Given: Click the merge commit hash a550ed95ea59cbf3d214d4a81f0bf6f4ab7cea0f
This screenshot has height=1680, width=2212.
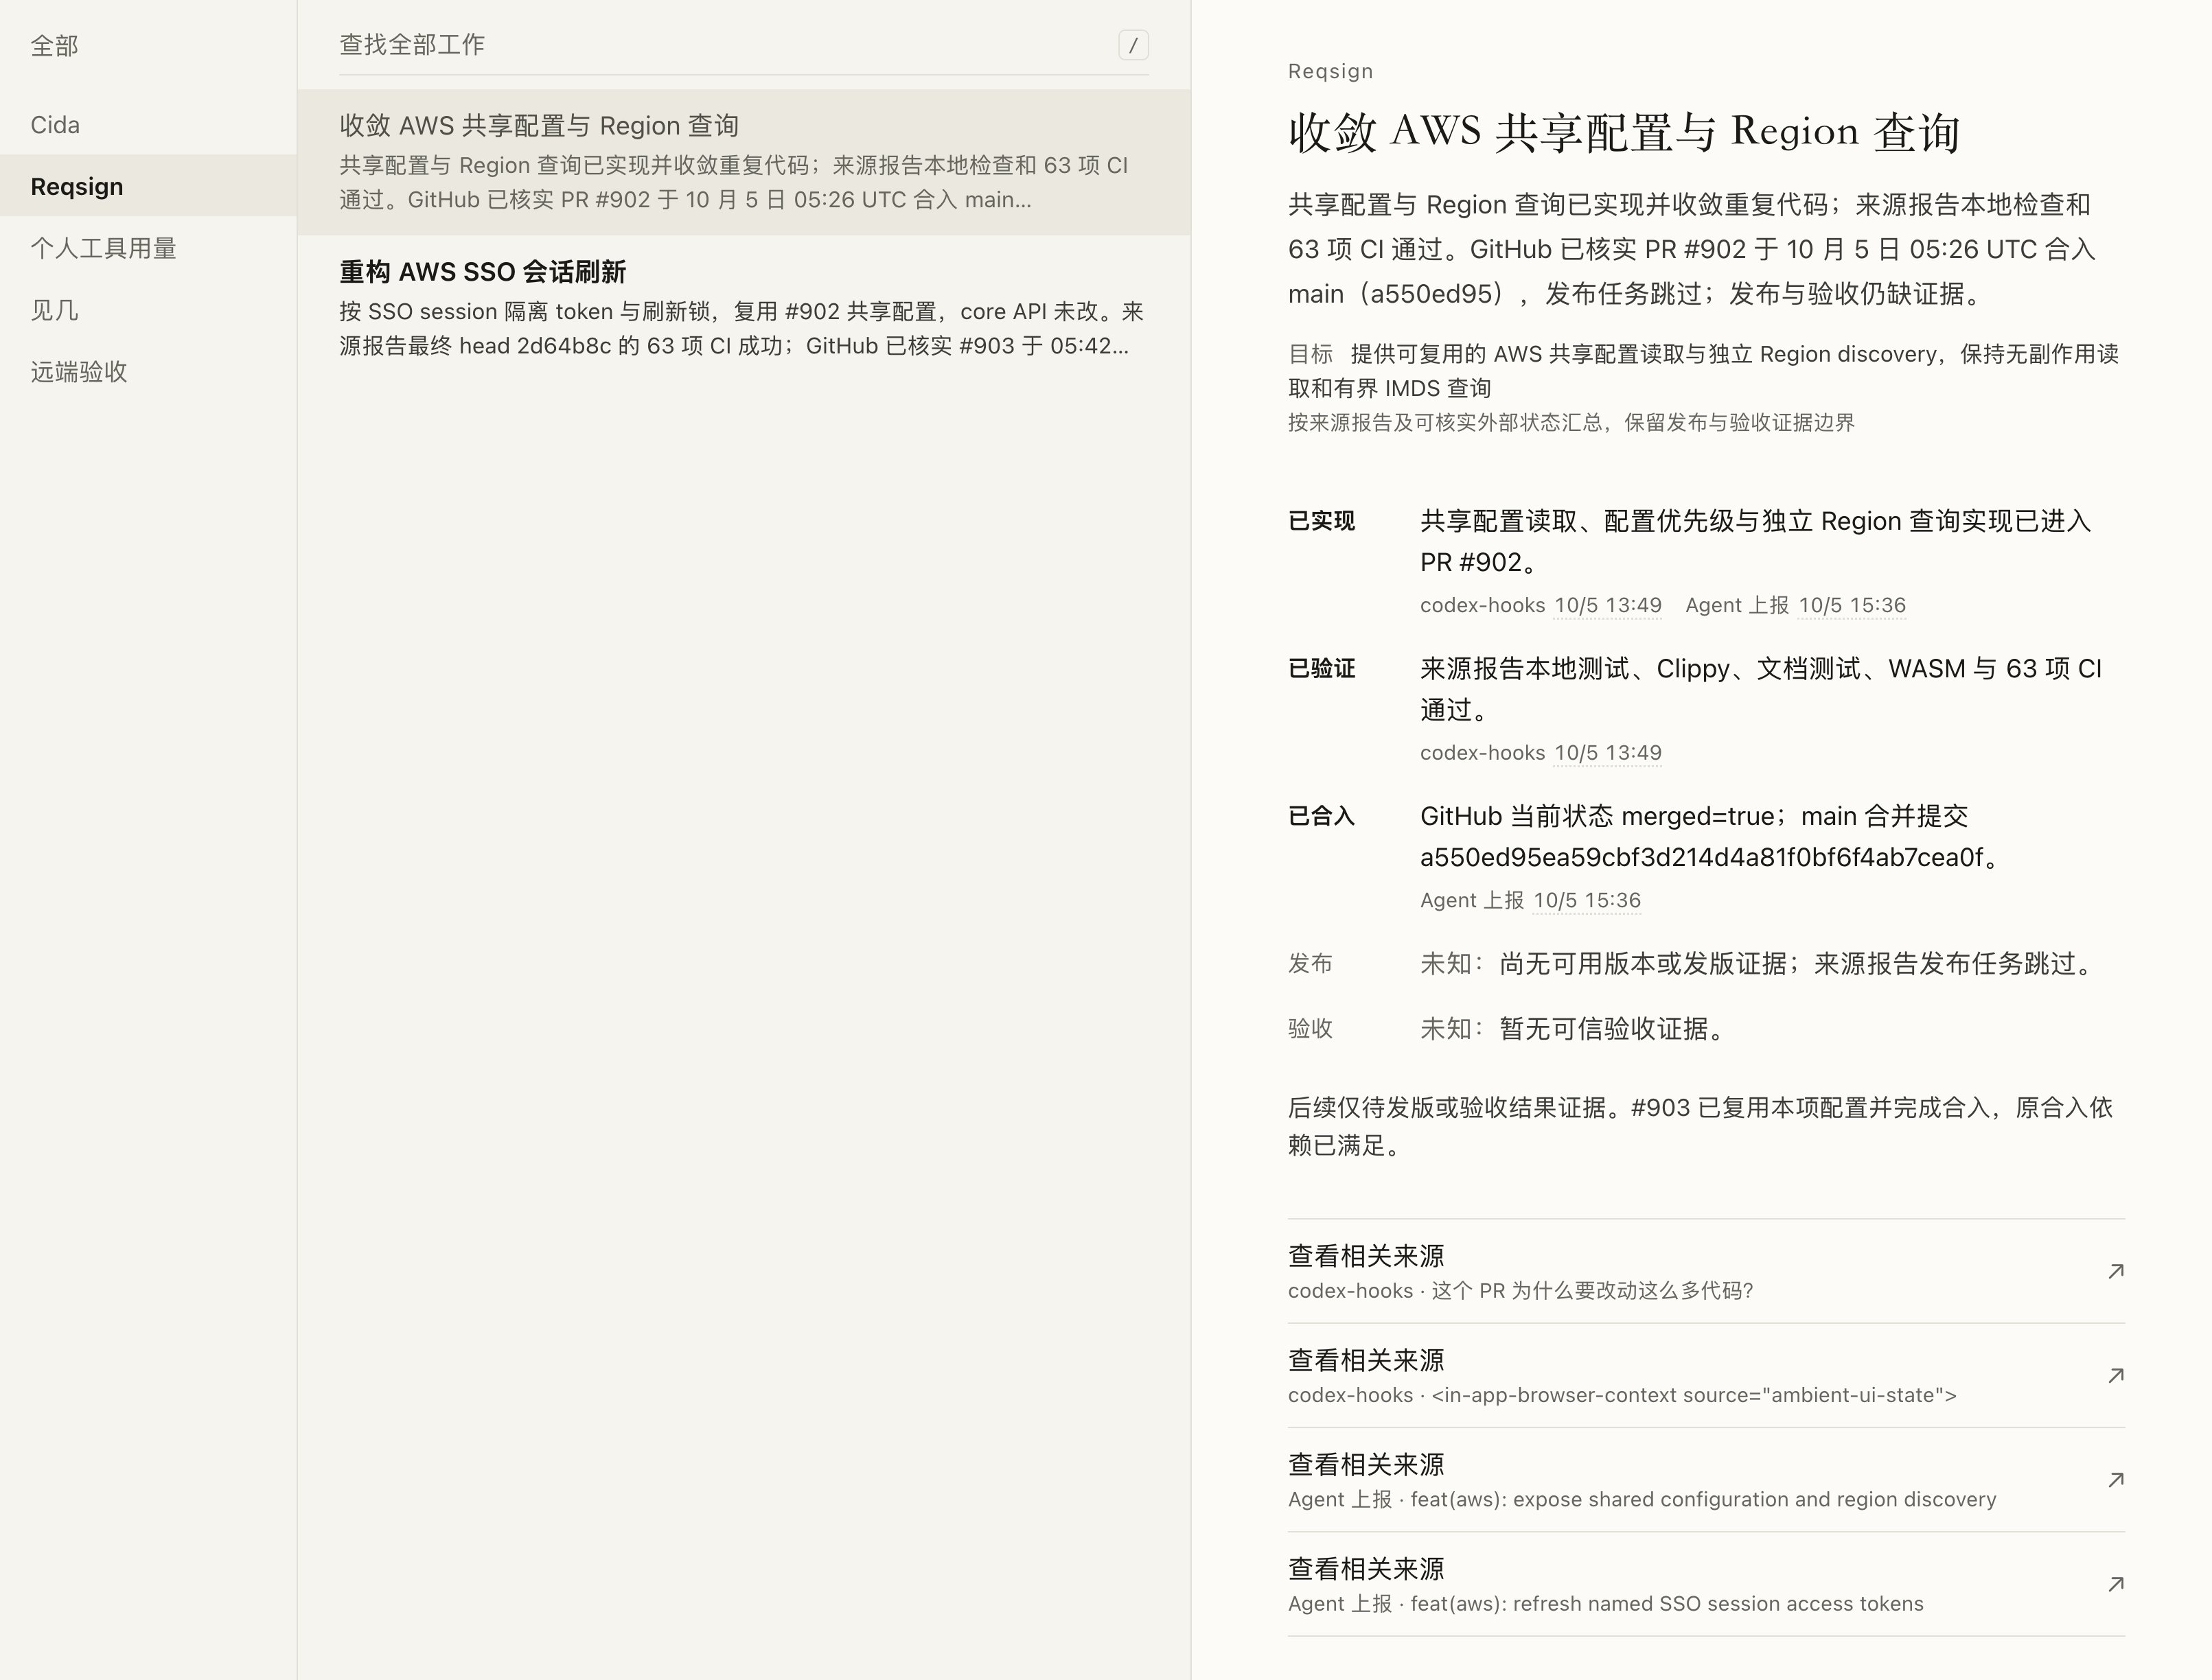Looking at the screenshot, I should [1702, 857].
